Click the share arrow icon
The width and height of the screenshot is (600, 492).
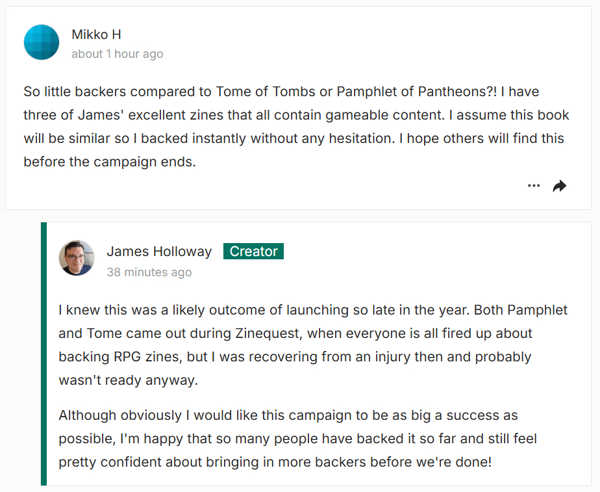pyautogui.click(x=559, y=187)
